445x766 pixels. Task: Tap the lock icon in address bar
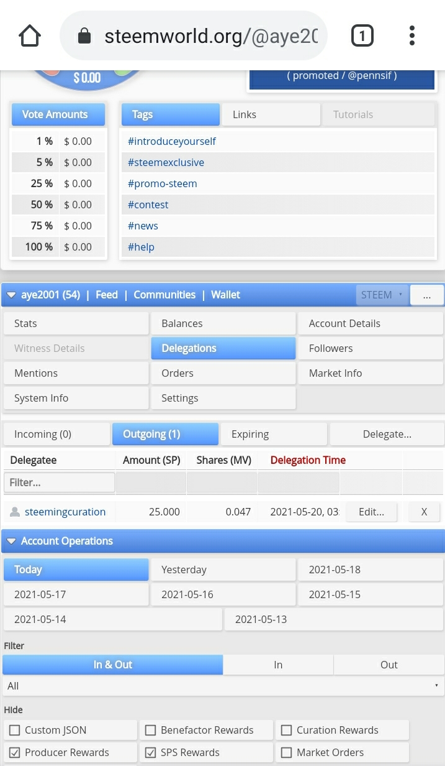[85, 36]
